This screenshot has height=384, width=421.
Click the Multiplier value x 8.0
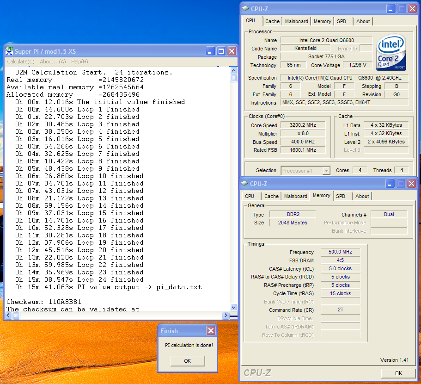303,134
